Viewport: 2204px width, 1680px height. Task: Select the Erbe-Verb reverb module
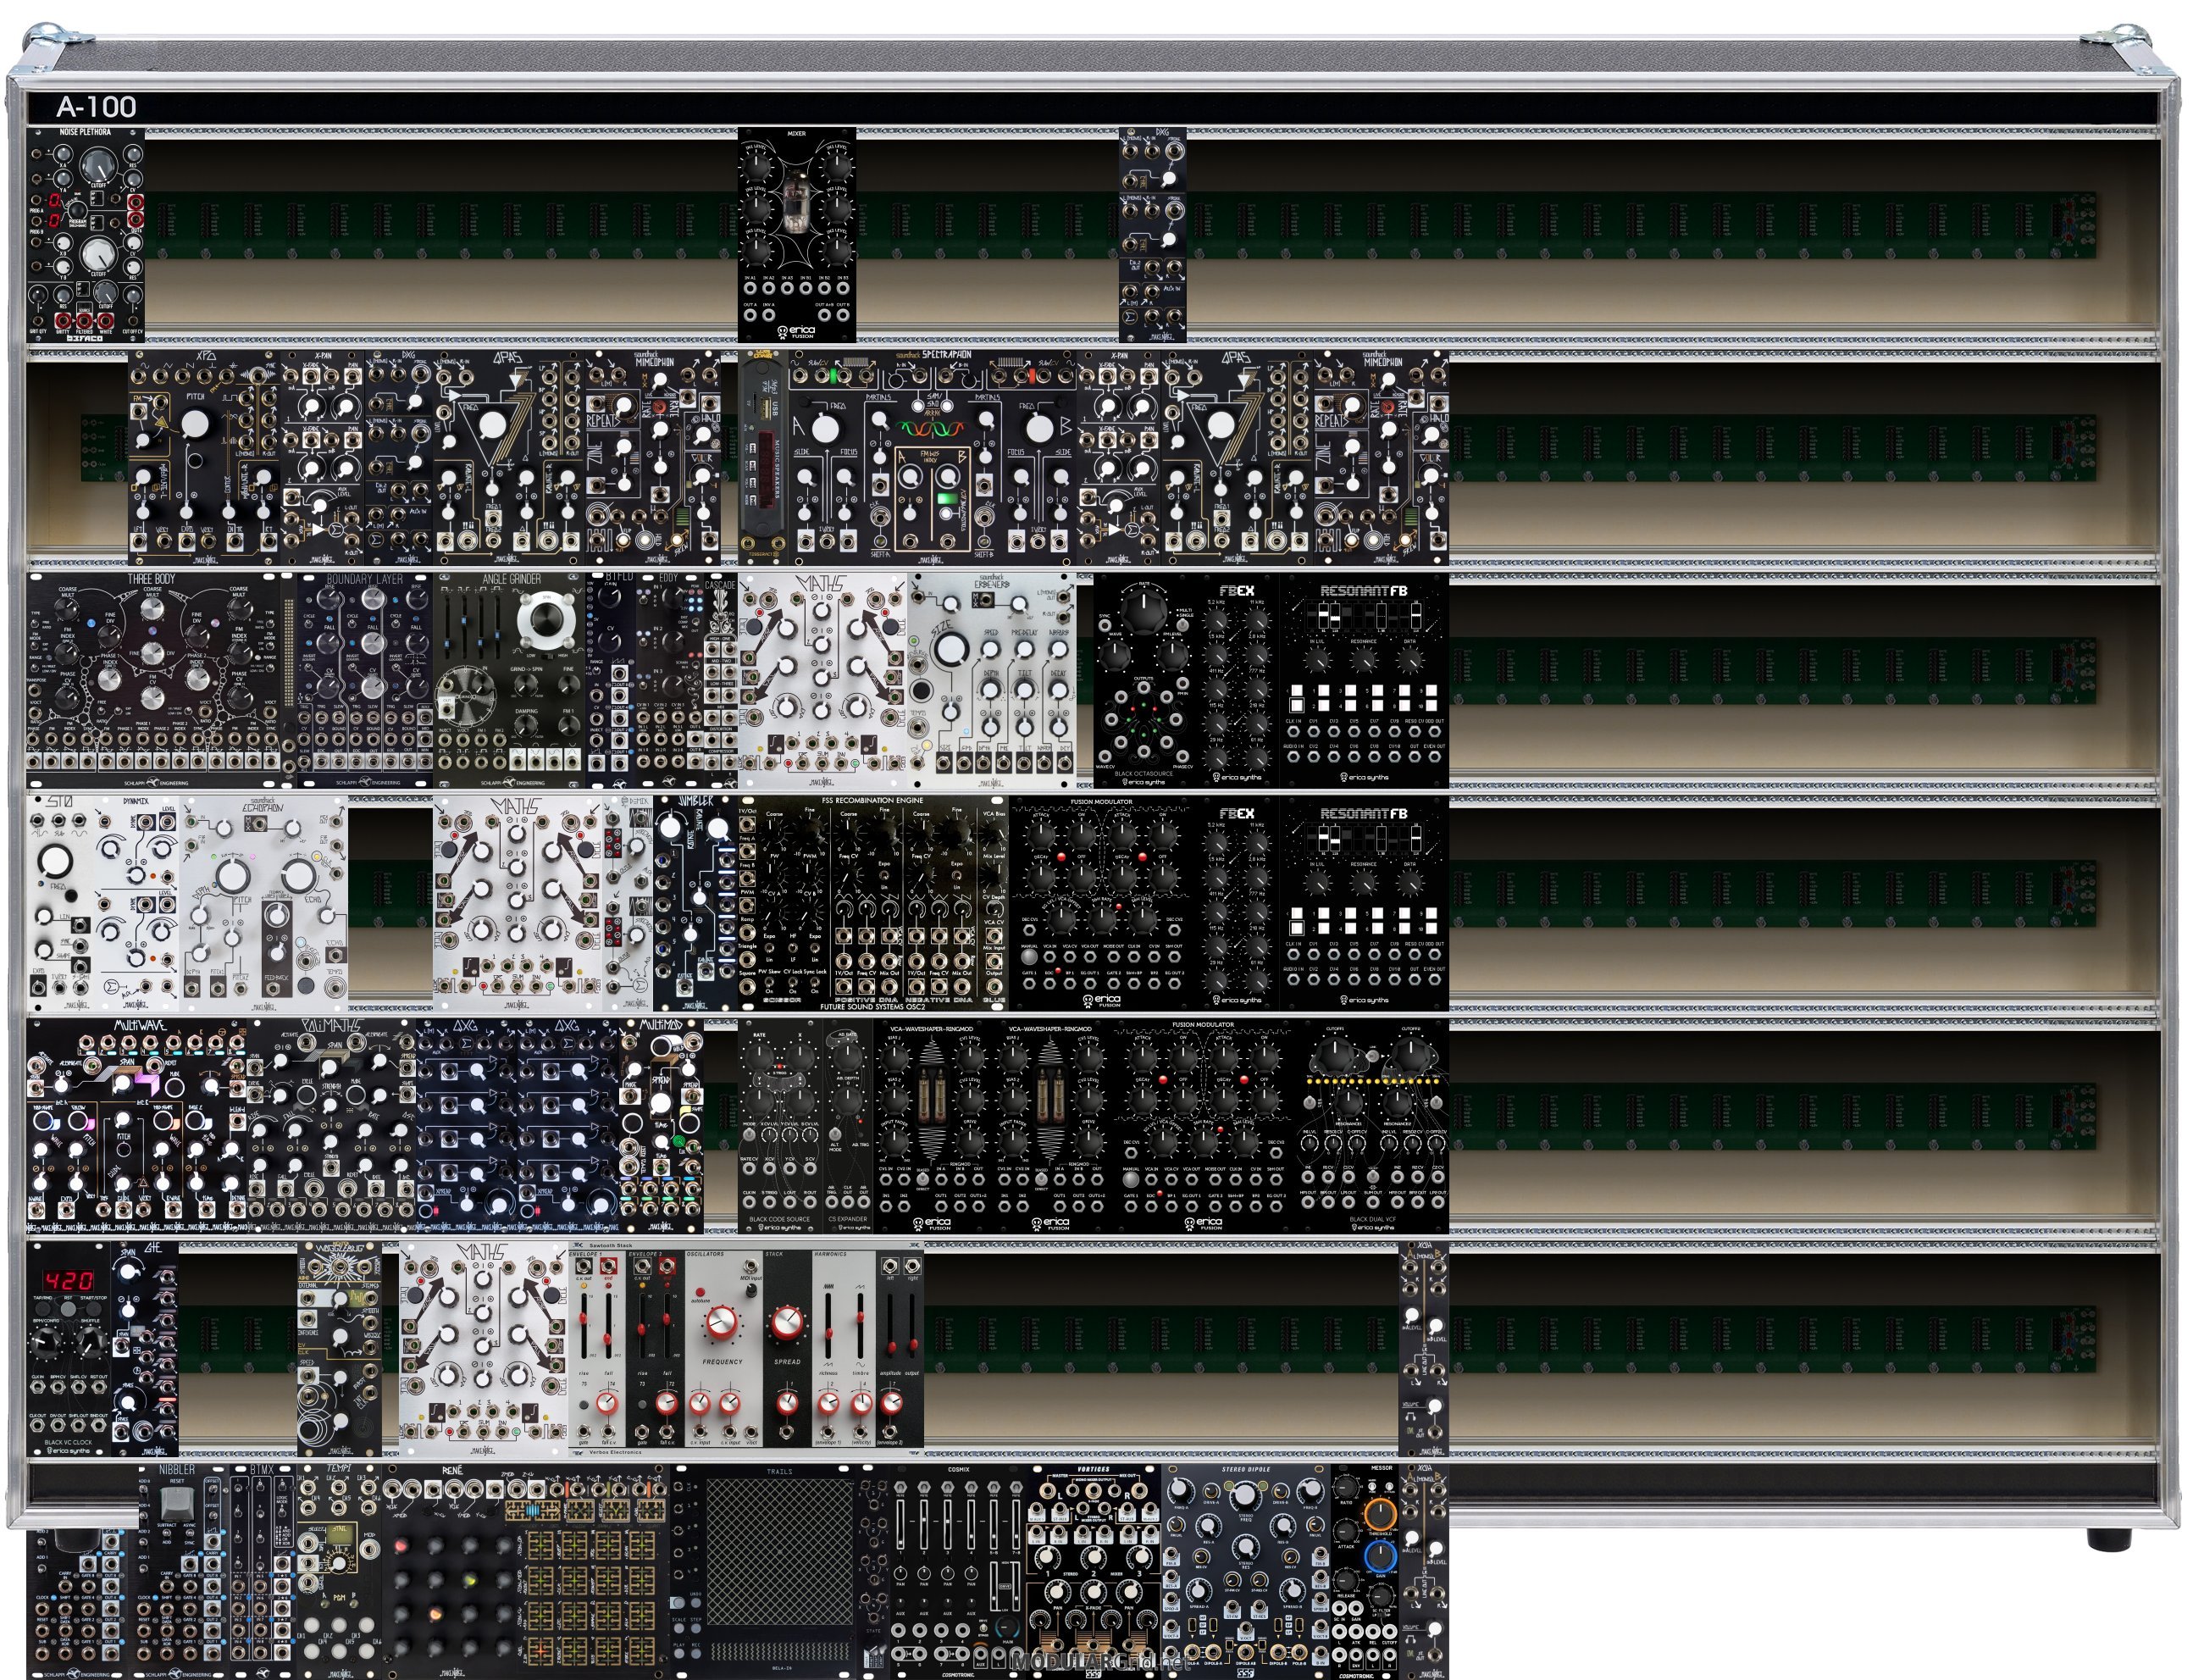[x=993, y=680]
